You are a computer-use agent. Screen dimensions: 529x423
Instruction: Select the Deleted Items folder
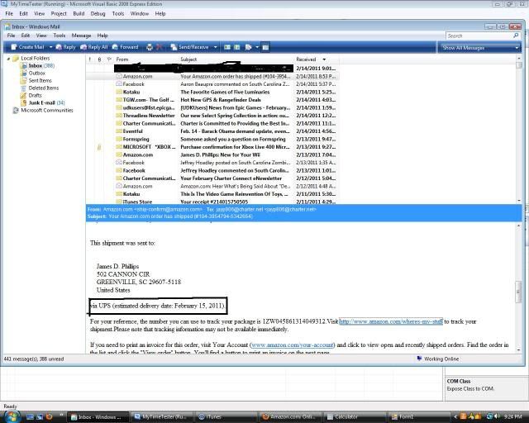[40, 88]
